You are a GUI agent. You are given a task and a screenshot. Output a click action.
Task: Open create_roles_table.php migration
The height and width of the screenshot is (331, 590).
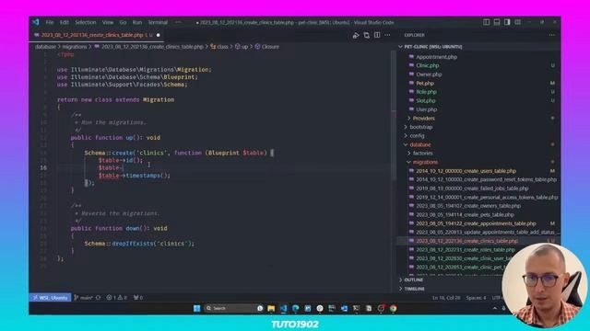466,249
